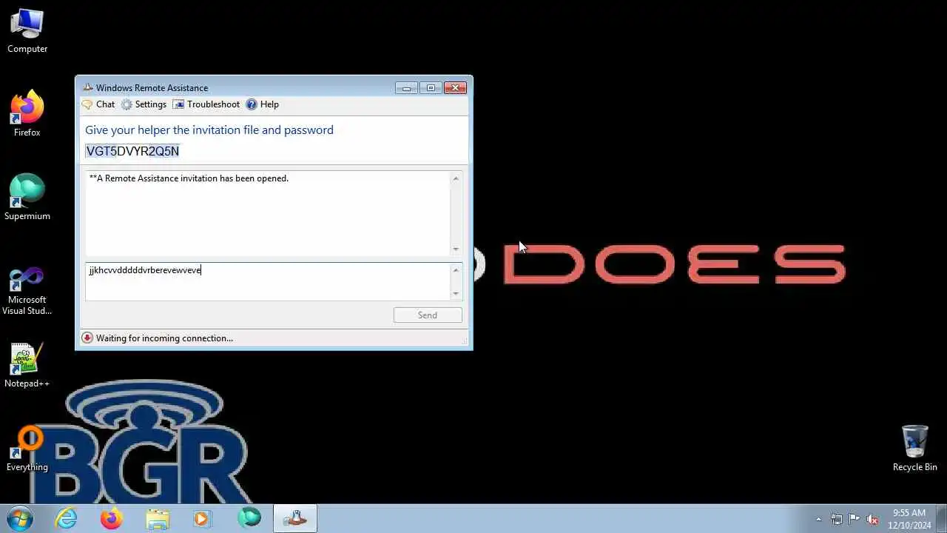Click 'Give your helper the invitation file' heading
The width and height of the screenshot is (947, 533).
pos(209,130)
